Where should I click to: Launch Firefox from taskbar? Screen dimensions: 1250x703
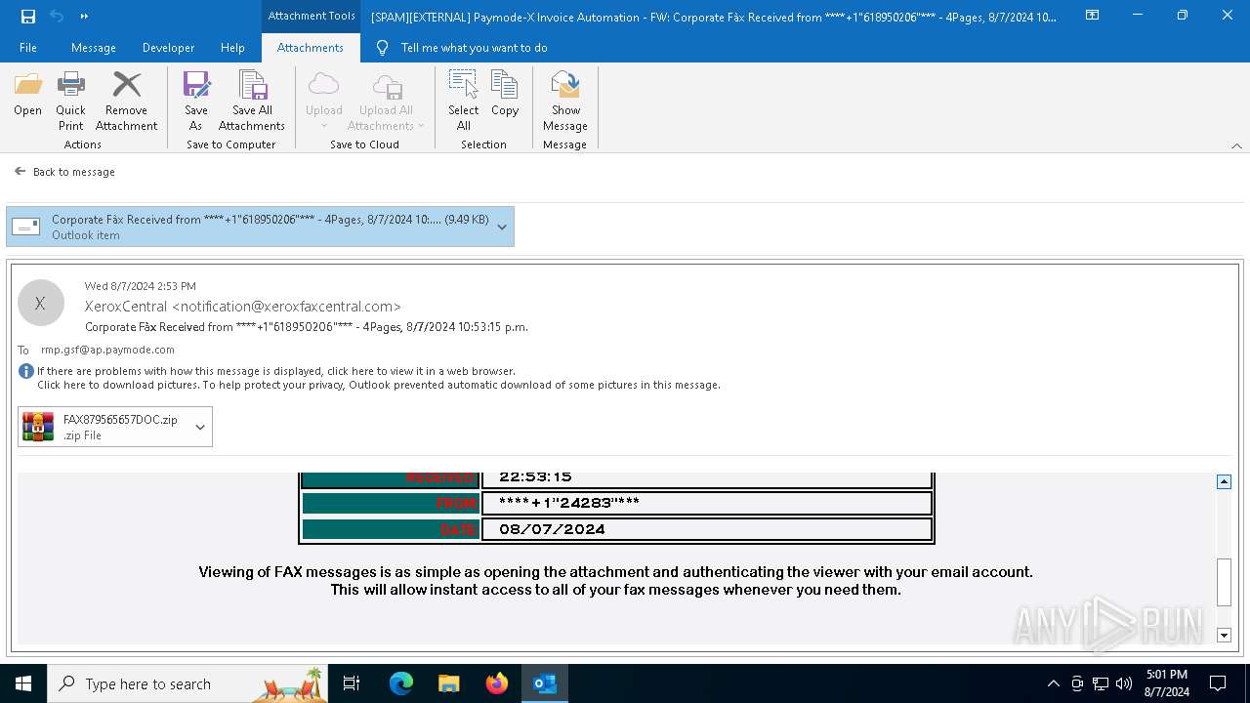[x=497, y=683]
